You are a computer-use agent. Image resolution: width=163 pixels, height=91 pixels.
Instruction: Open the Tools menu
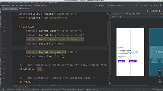[41, 3]
